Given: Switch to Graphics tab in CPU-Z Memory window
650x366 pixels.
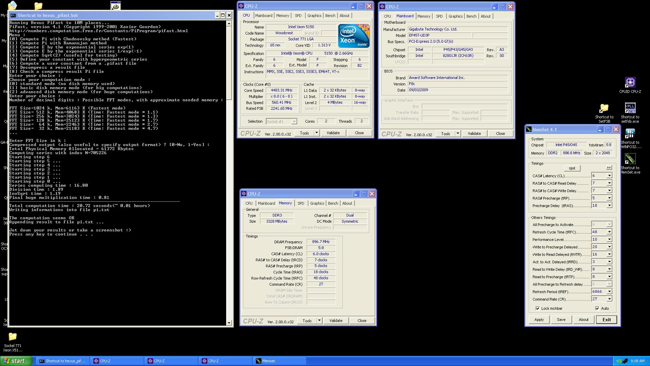Looking at the screenshot, I should (317, 203).
